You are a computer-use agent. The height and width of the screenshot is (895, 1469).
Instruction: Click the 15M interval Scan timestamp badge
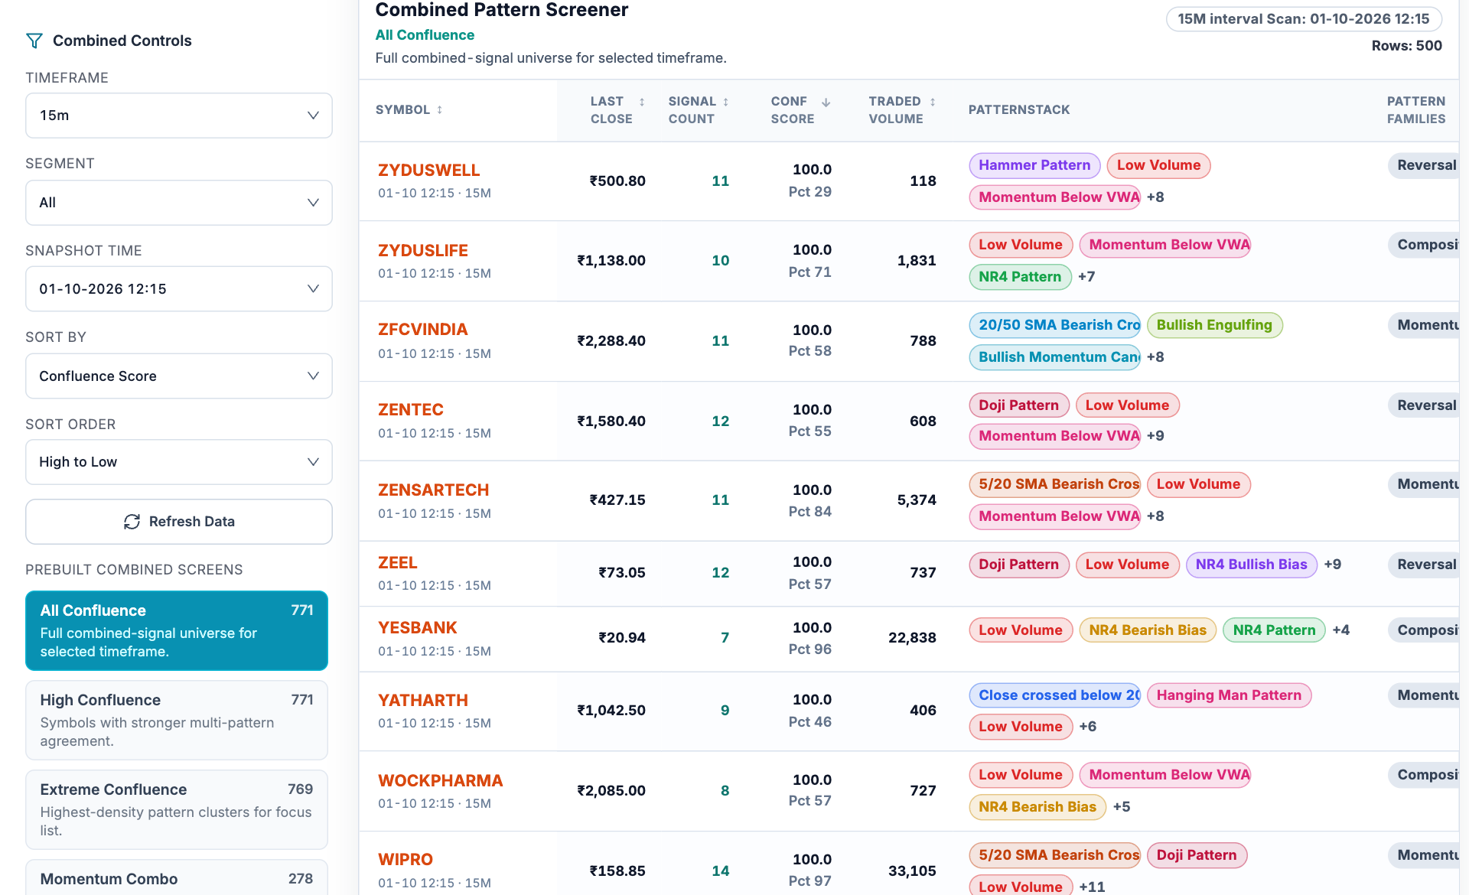[1303, 19]
